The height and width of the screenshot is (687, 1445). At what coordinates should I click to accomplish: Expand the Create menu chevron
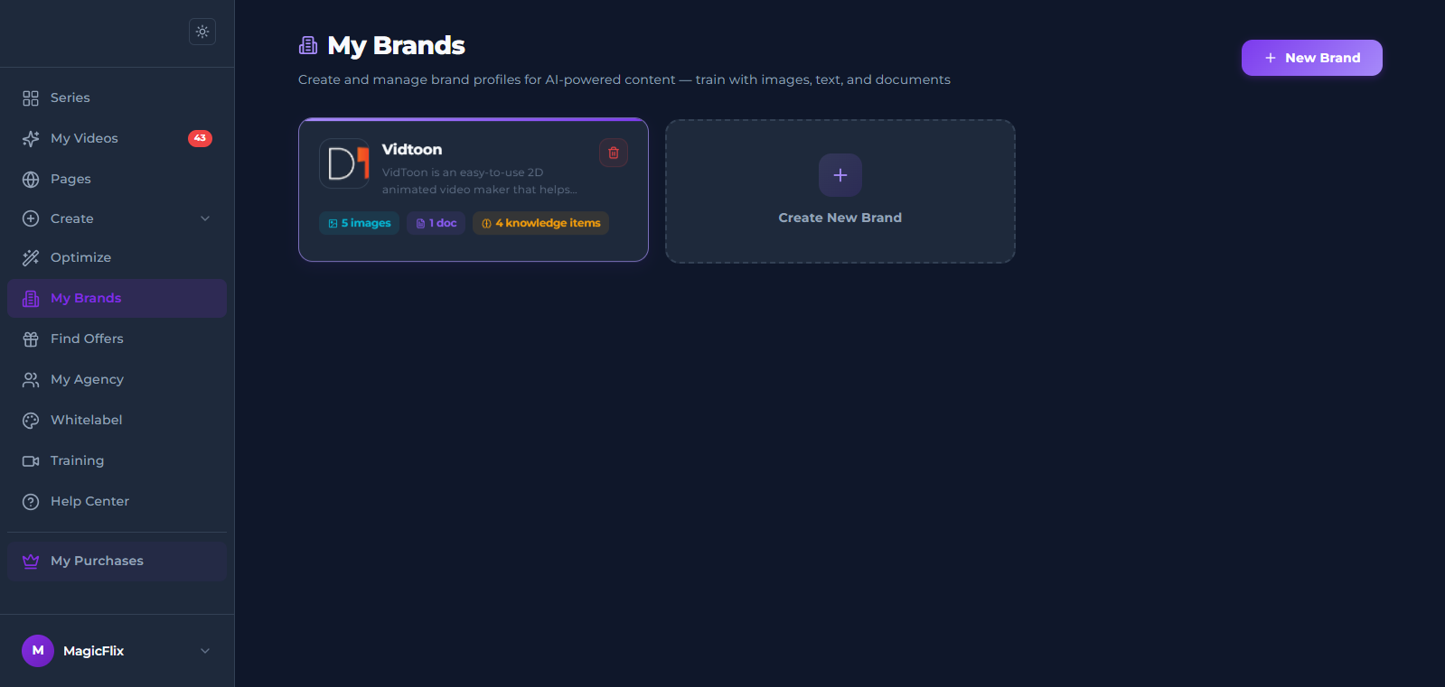click(205, 218)
